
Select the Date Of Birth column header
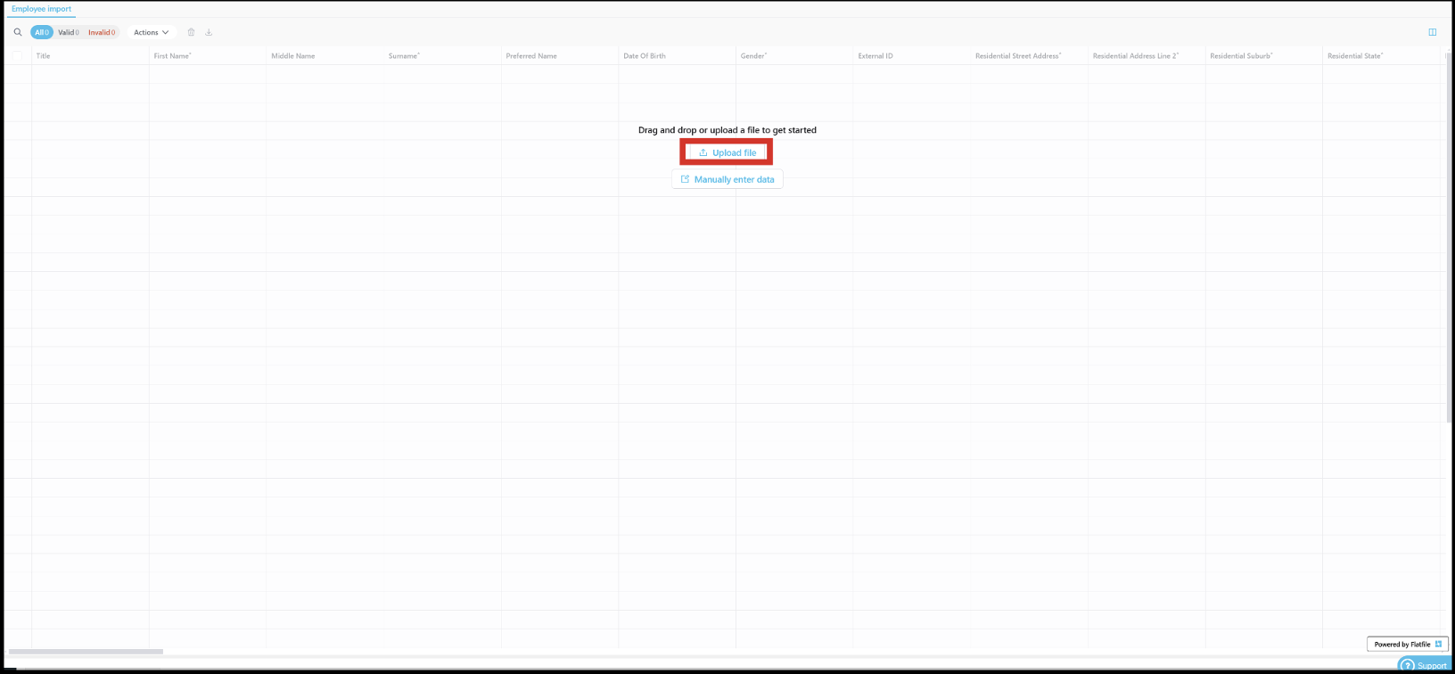[x=645, y=56]
